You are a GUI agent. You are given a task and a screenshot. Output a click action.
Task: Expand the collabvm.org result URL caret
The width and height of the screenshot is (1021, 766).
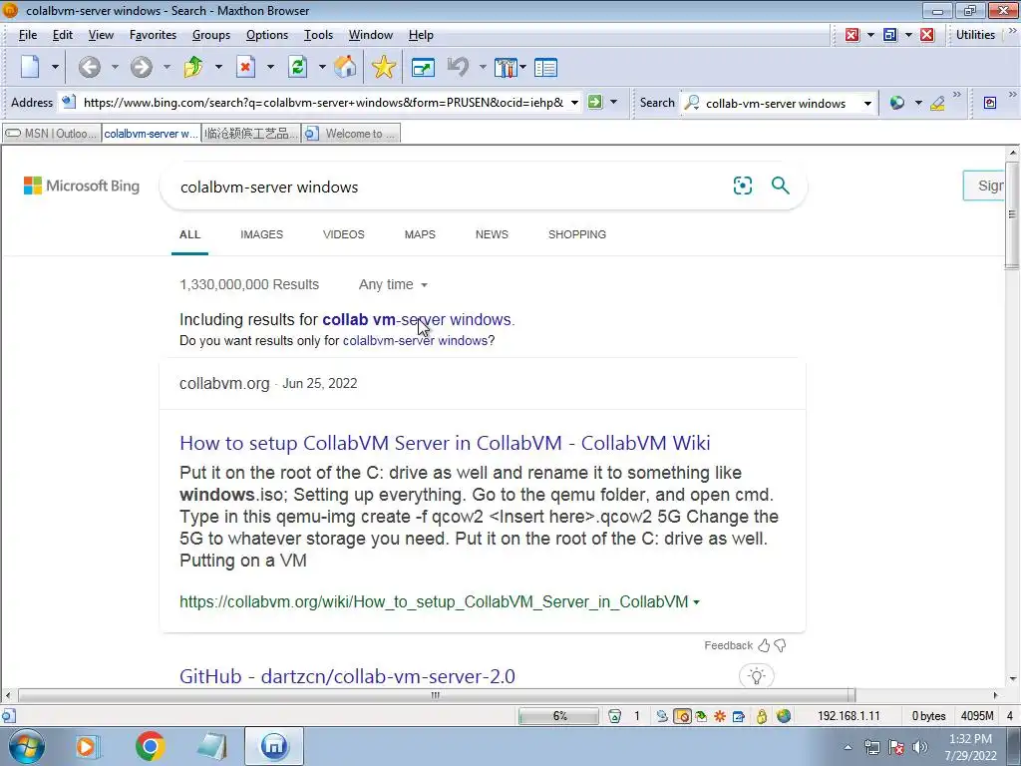coord(696,601)
